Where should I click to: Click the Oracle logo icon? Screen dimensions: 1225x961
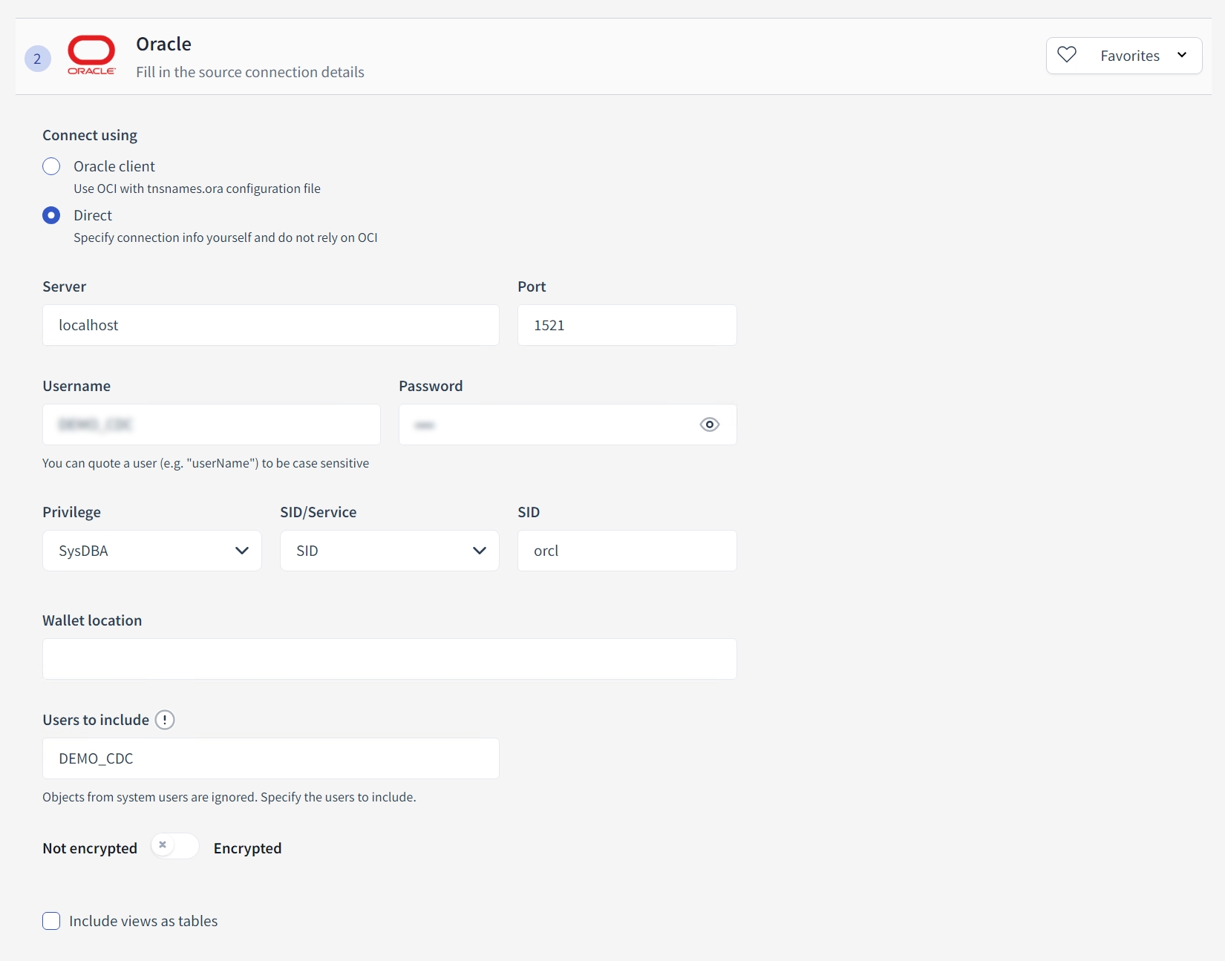[x=91, y=55]
